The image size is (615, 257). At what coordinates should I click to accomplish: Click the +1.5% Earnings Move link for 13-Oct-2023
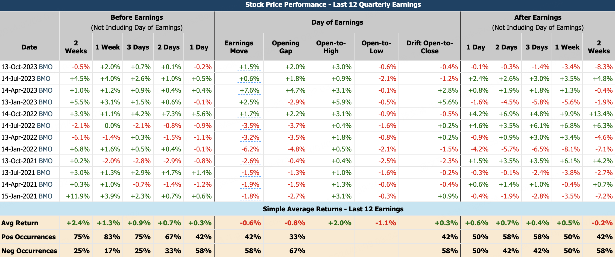[x=249, y=67]
